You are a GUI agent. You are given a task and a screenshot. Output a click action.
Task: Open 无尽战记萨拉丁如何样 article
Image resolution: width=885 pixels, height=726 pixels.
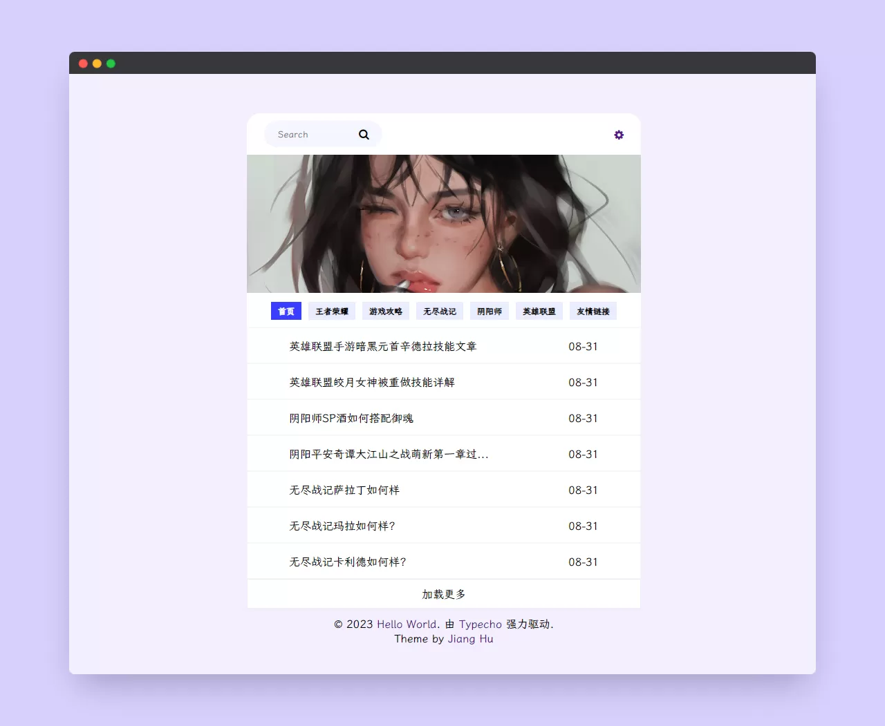[x=343, y=490]
